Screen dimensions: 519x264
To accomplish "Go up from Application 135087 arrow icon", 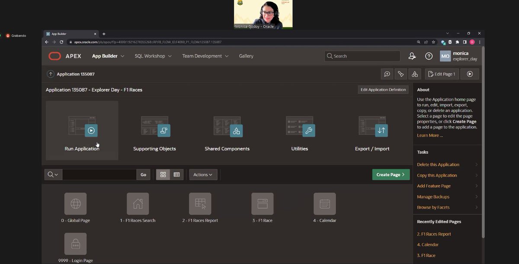I will tap(51, 74).
